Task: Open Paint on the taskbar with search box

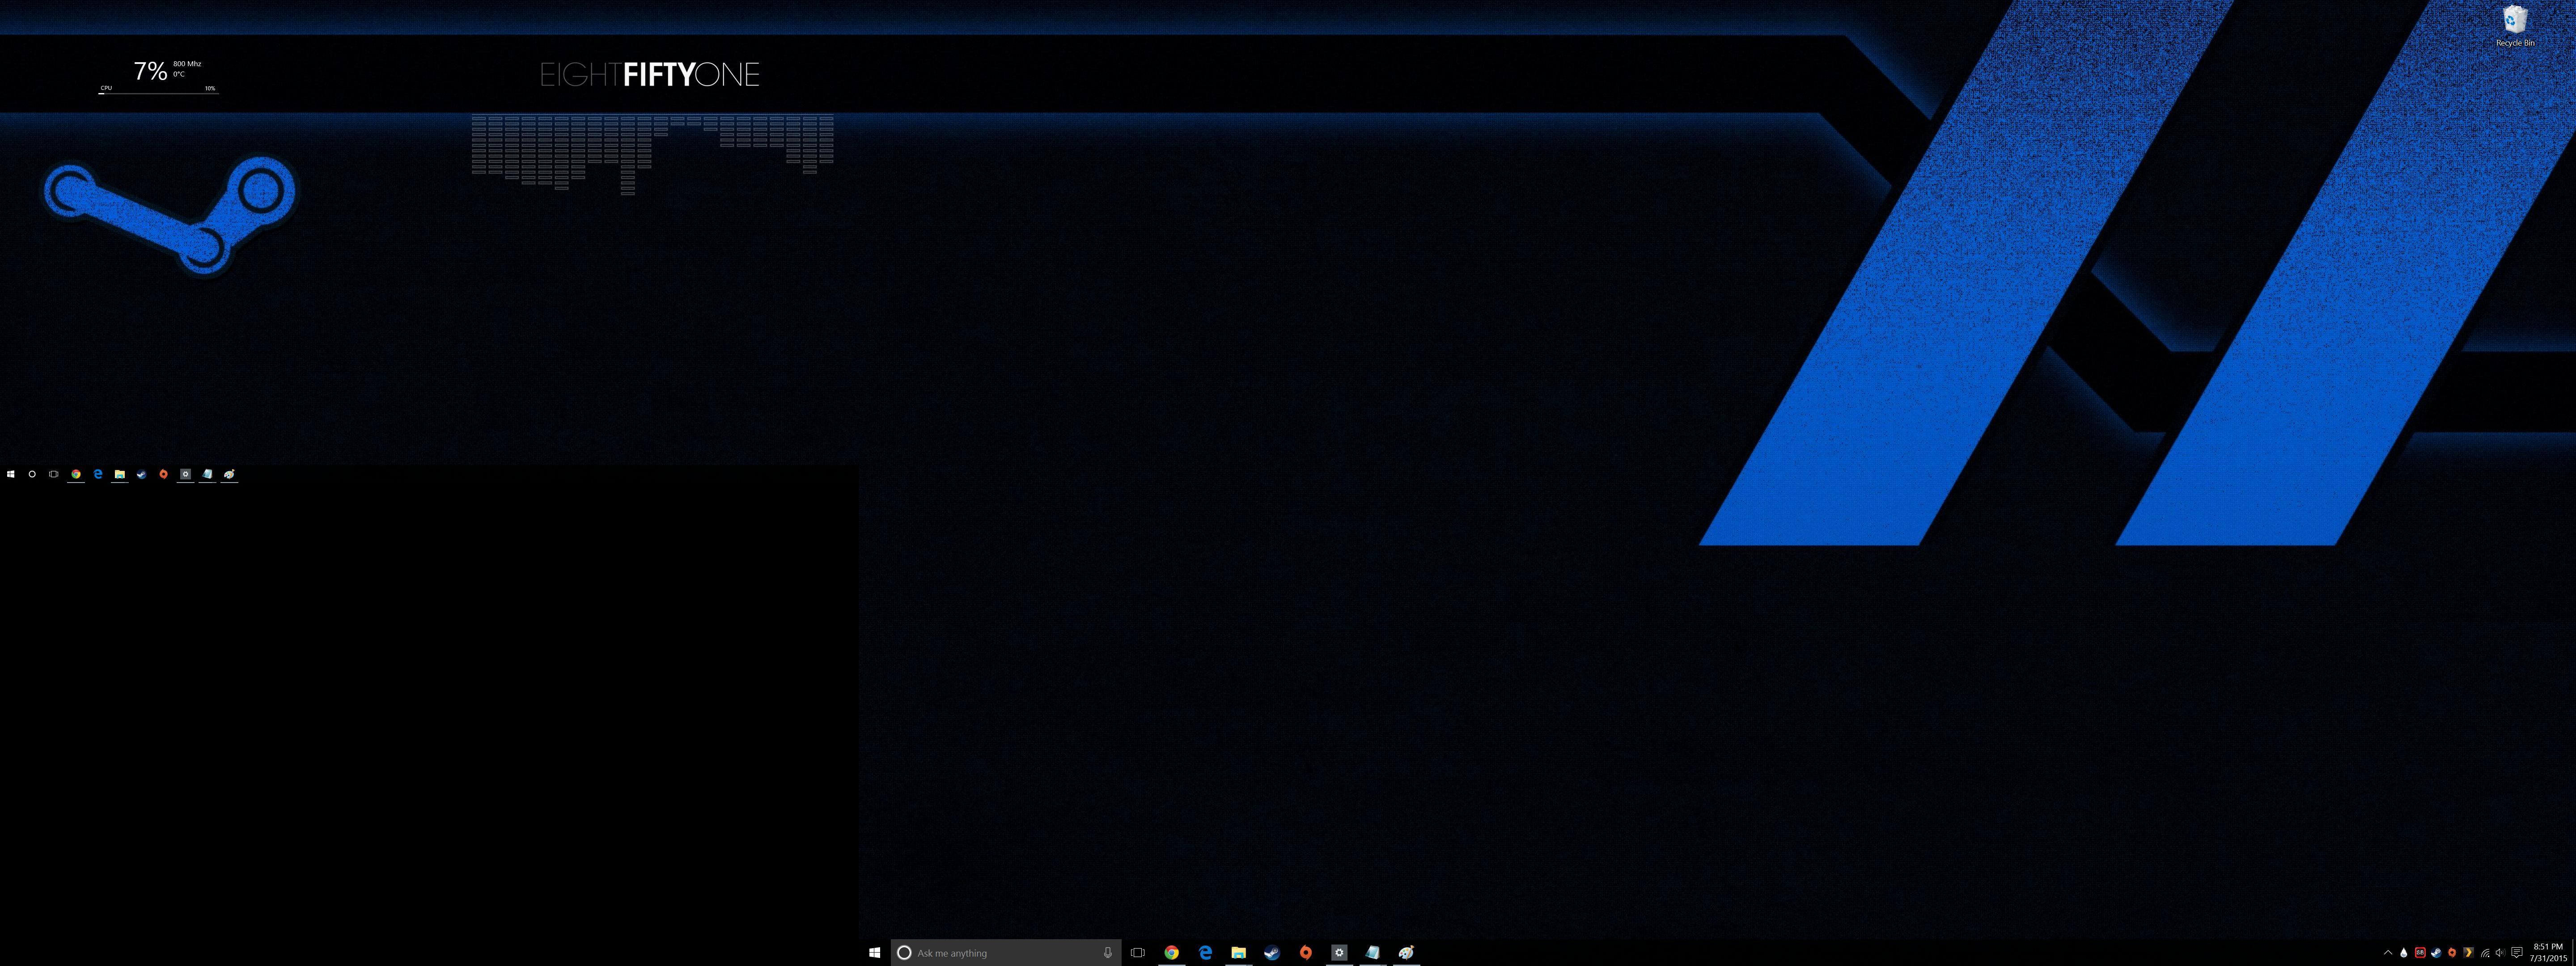Action: click(x=1406, y=953)
